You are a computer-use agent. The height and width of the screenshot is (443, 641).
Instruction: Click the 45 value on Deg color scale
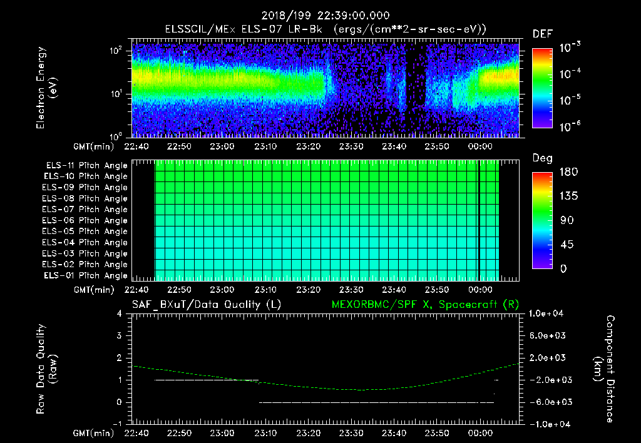[x=566, y=245]
